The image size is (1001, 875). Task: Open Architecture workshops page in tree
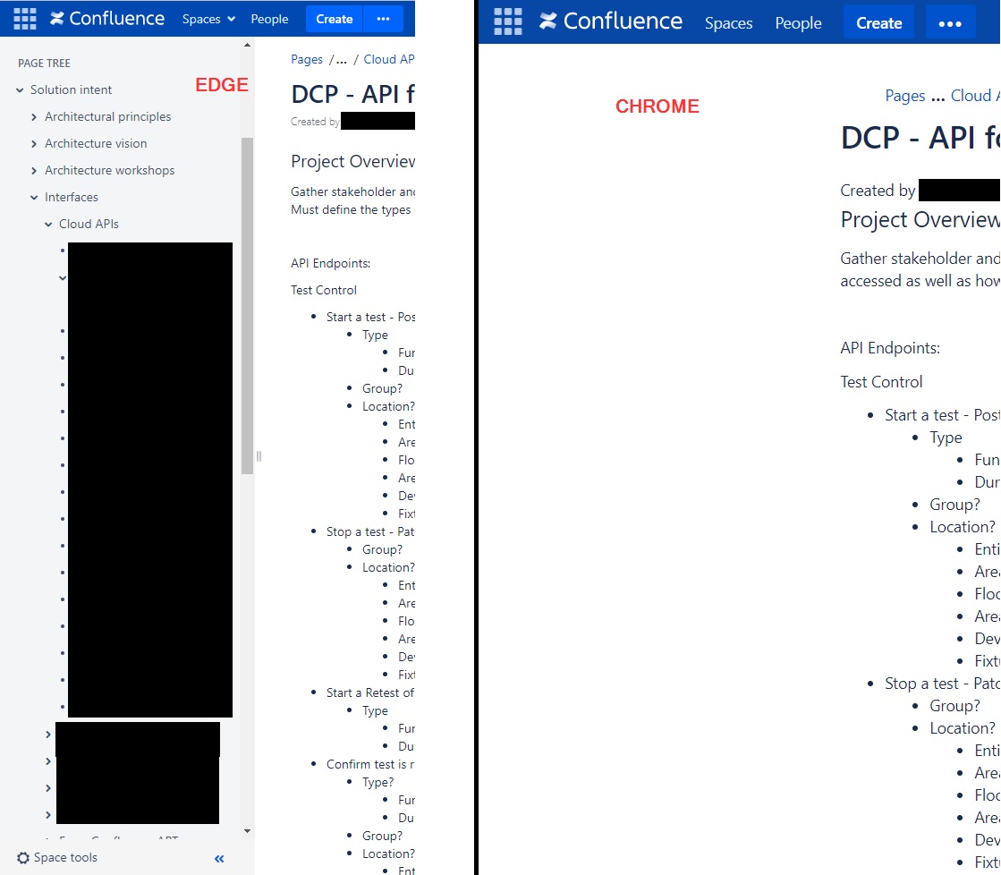tap(109, 171)
